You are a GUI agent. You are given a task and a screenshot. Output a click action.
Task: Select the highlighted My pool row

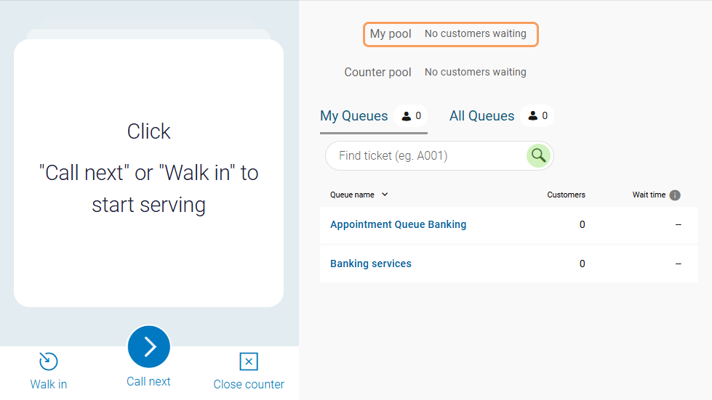tap(450, 34)
